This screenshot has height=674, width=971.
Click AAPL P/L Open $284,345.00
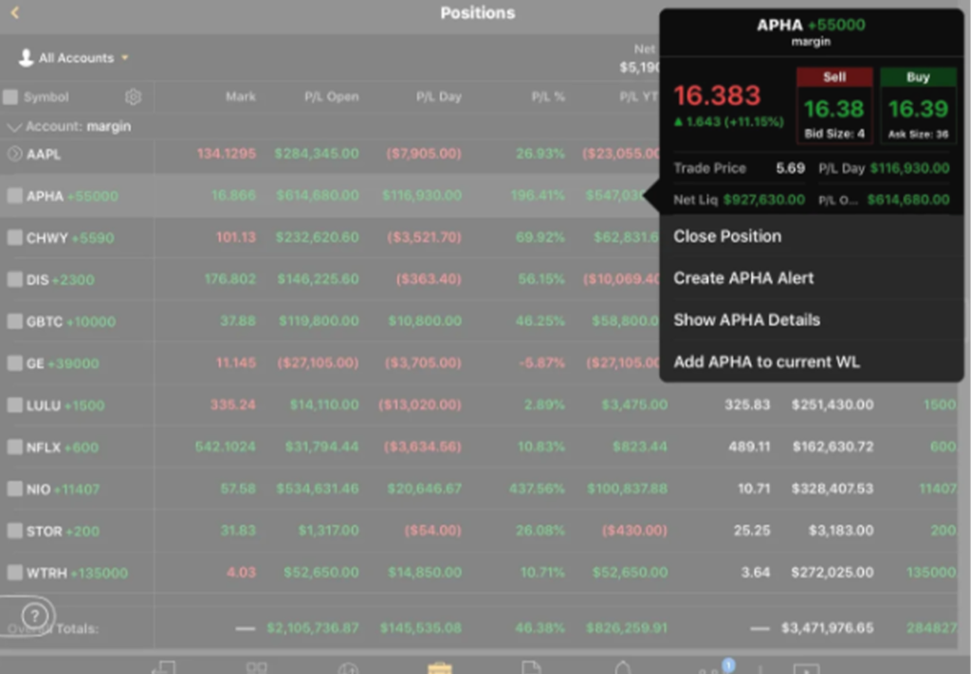coord(317,154)
